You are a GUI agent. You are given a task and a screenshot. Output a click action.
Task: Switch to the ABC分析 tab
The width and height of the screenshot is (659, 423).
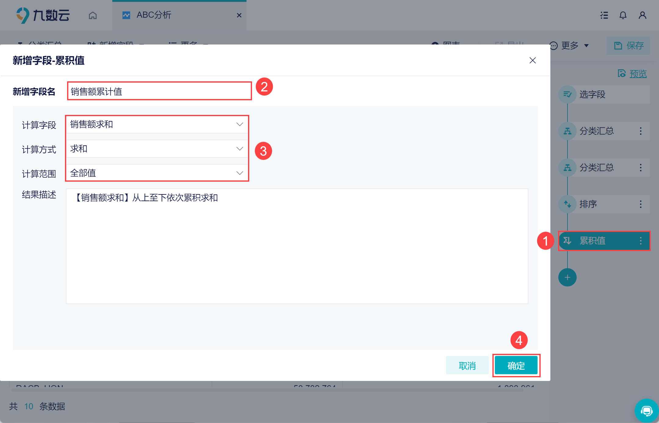[154, 15]
